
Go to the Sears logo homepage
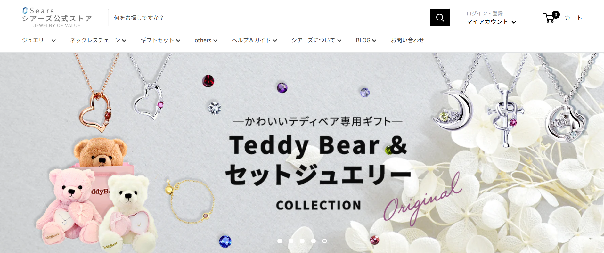[57, 17]
